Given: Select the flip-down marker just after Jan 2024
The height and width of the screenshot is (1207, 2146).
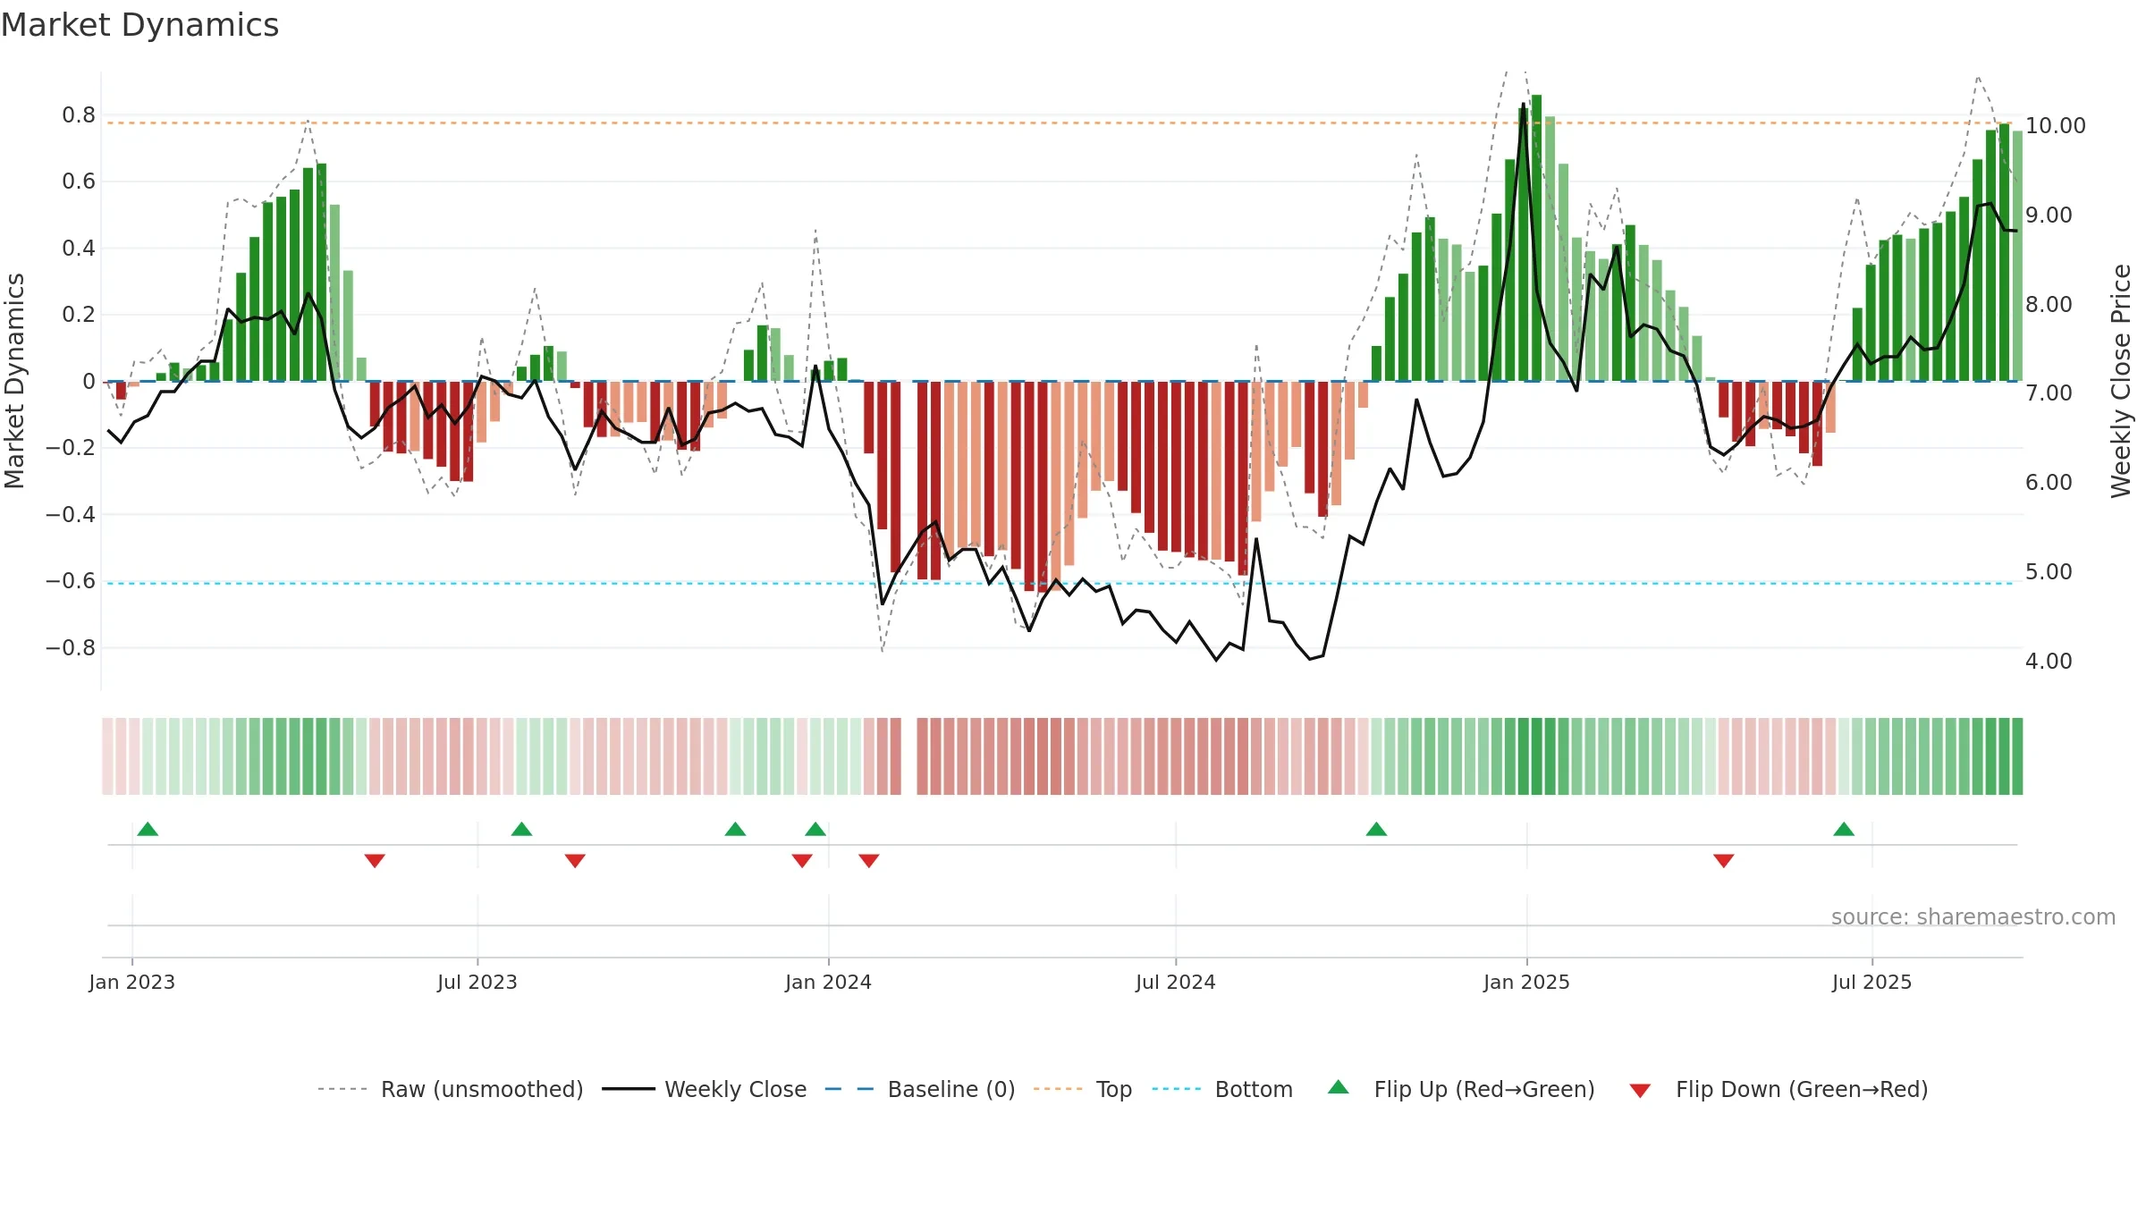Looking at the screenshot, I should click(x=869, y=860).
